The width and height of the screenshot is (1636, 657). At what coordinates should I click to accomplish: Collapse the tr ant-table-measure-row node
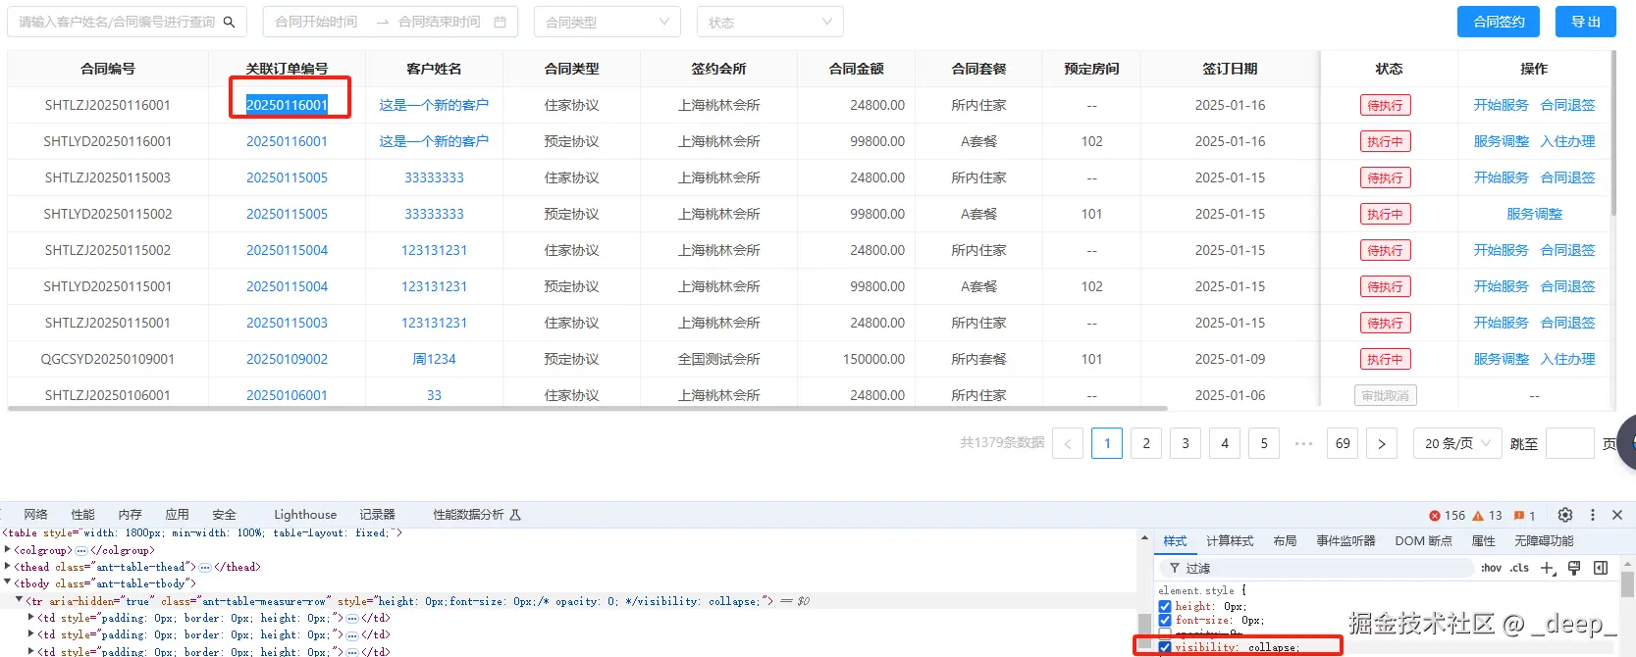point(19,601)
